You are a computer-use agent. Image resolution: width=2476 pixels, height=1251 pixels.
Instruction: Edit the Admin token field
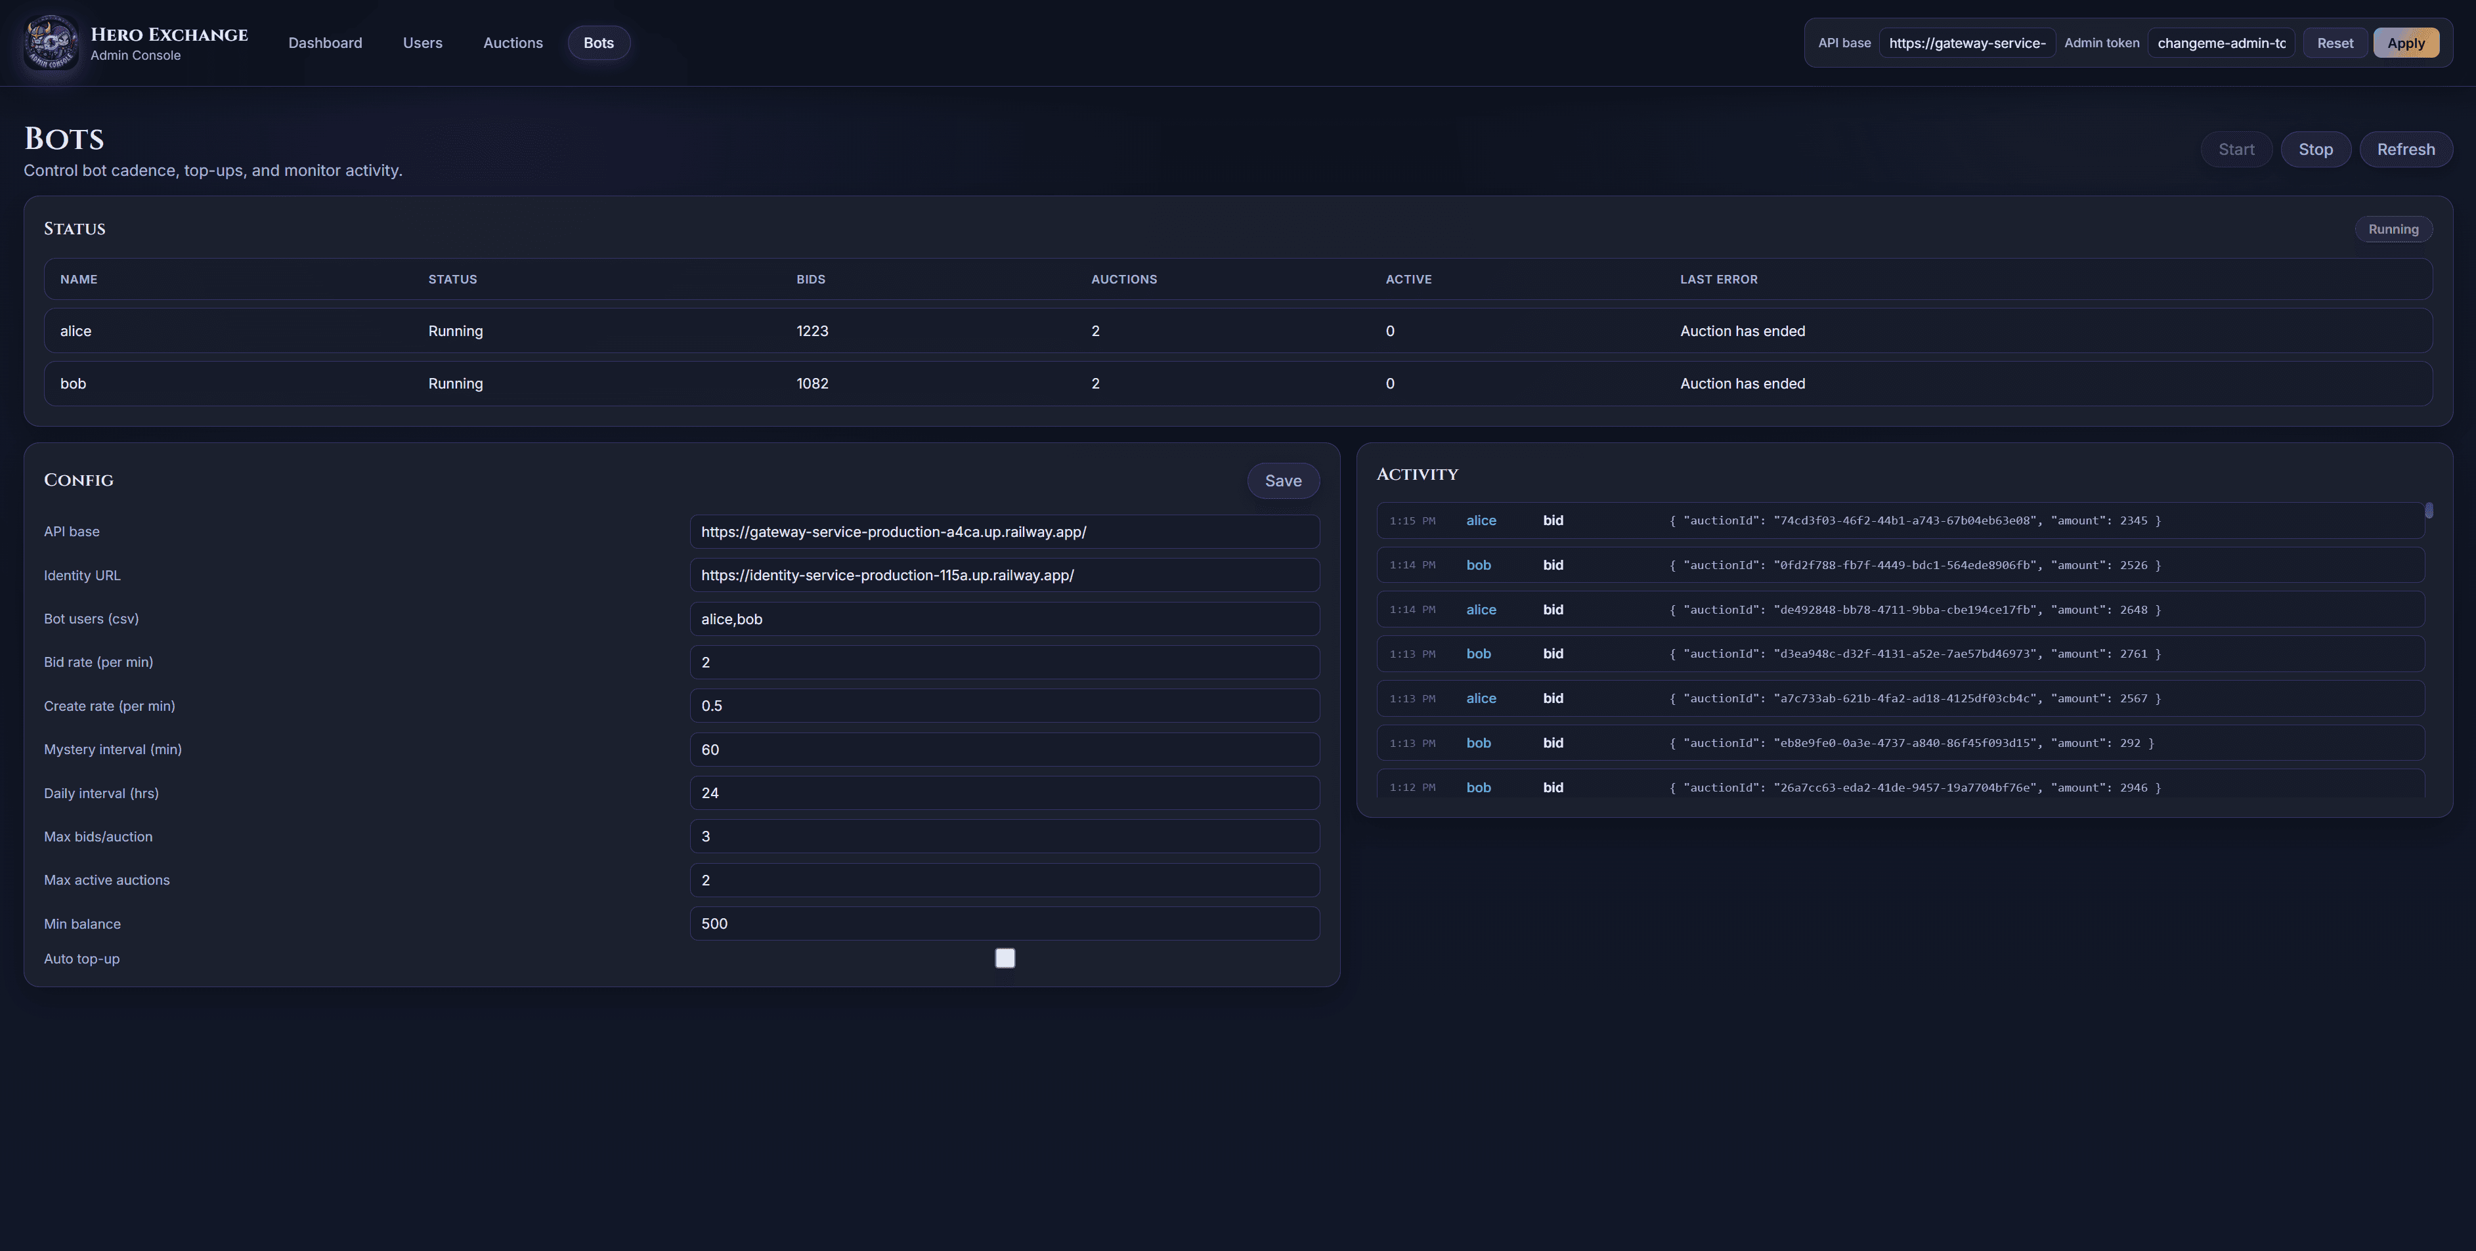point(2221,42)
